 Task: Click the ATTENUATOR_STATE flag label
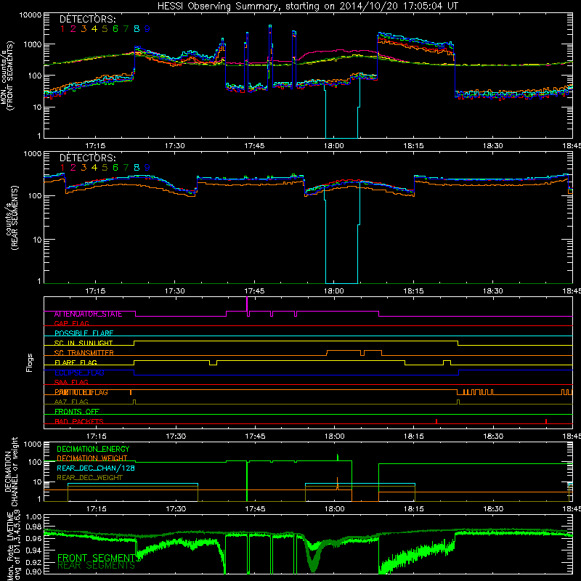[88, 314]
